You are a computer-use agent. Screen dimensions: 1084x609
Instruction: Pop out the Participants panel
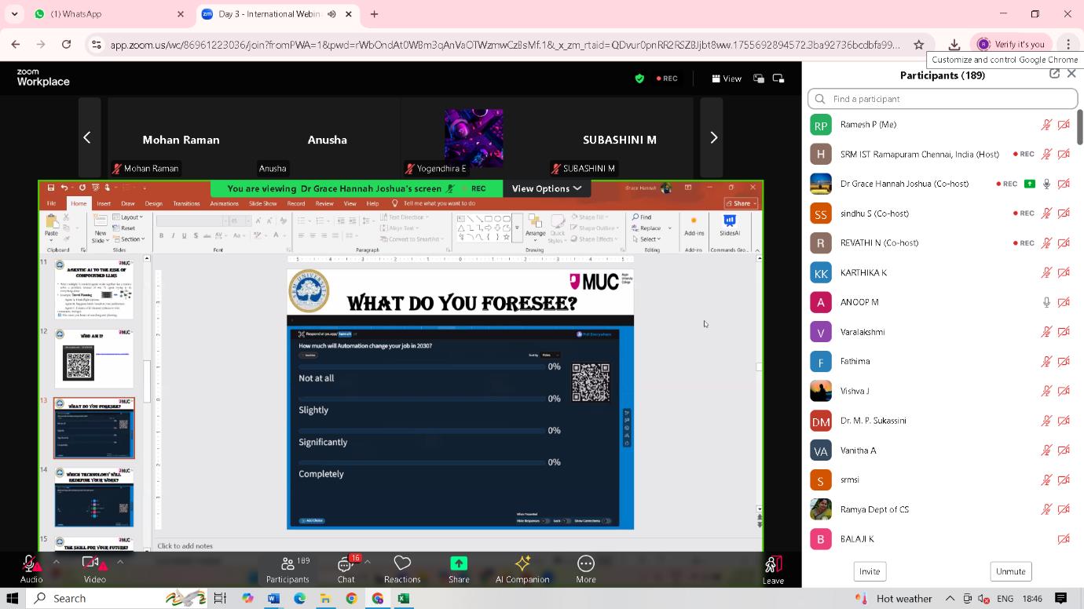tap(1054, 74)
